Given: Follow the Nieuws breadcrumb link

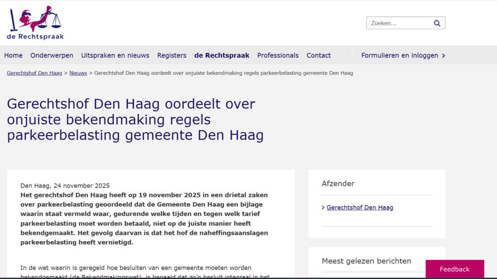Looking at the screenshot, I should 78,73.
